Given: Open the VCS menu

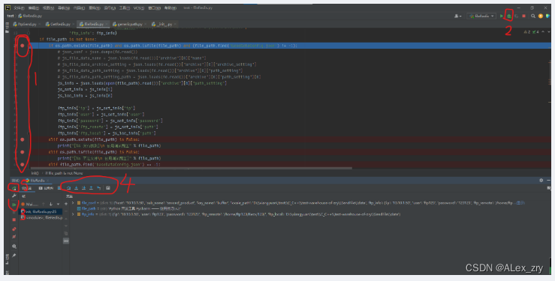Looking at the screenshot, I should coord(139,7).
